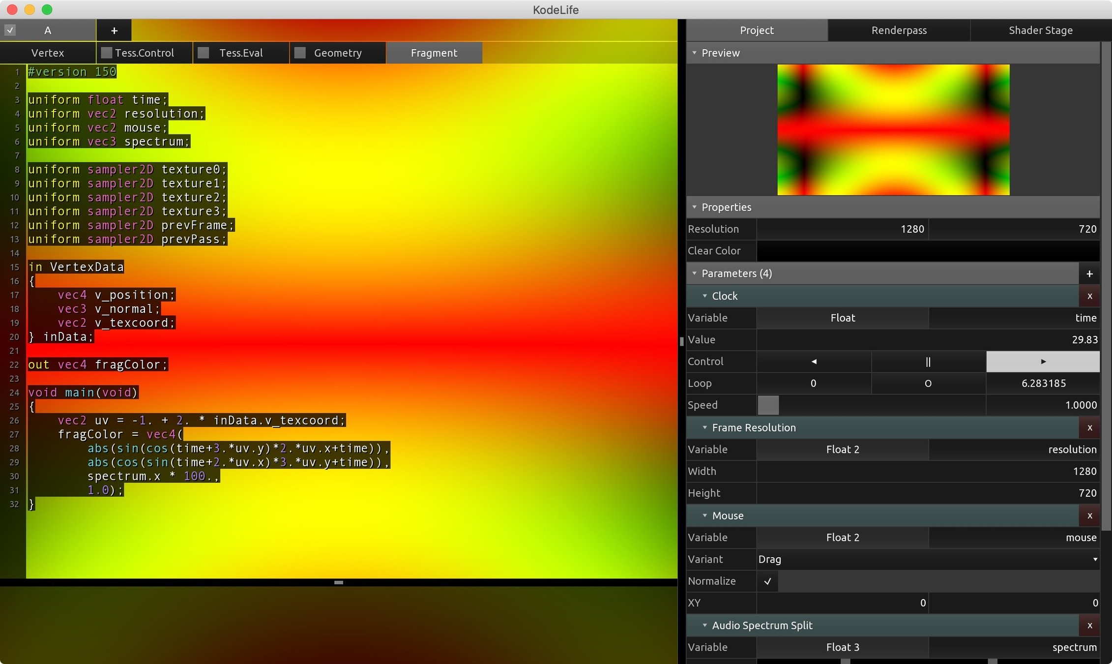Toggle the Geometry stage checkbox
The height and width of the screenshot is (664, 1112).
[x=300, y=53]
